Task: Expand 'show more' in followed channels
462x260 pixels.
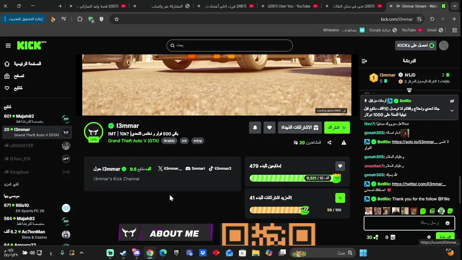Action: pyautogui.click(x=11, y=185)
